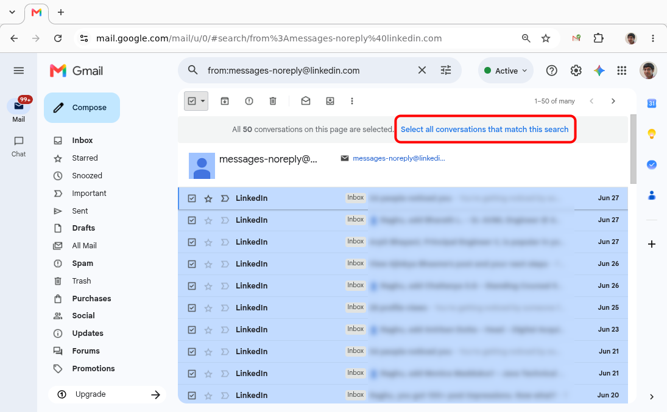The width and height of the screenshot is (667, 412).
Task: Go to the next page of results
Action: 613,101
